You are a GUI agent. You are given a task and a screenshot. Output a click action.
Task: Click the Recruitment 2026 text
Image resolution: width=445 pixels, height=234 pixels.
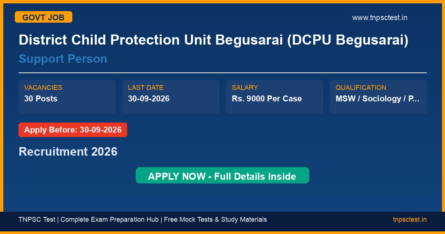coord(68,152)
